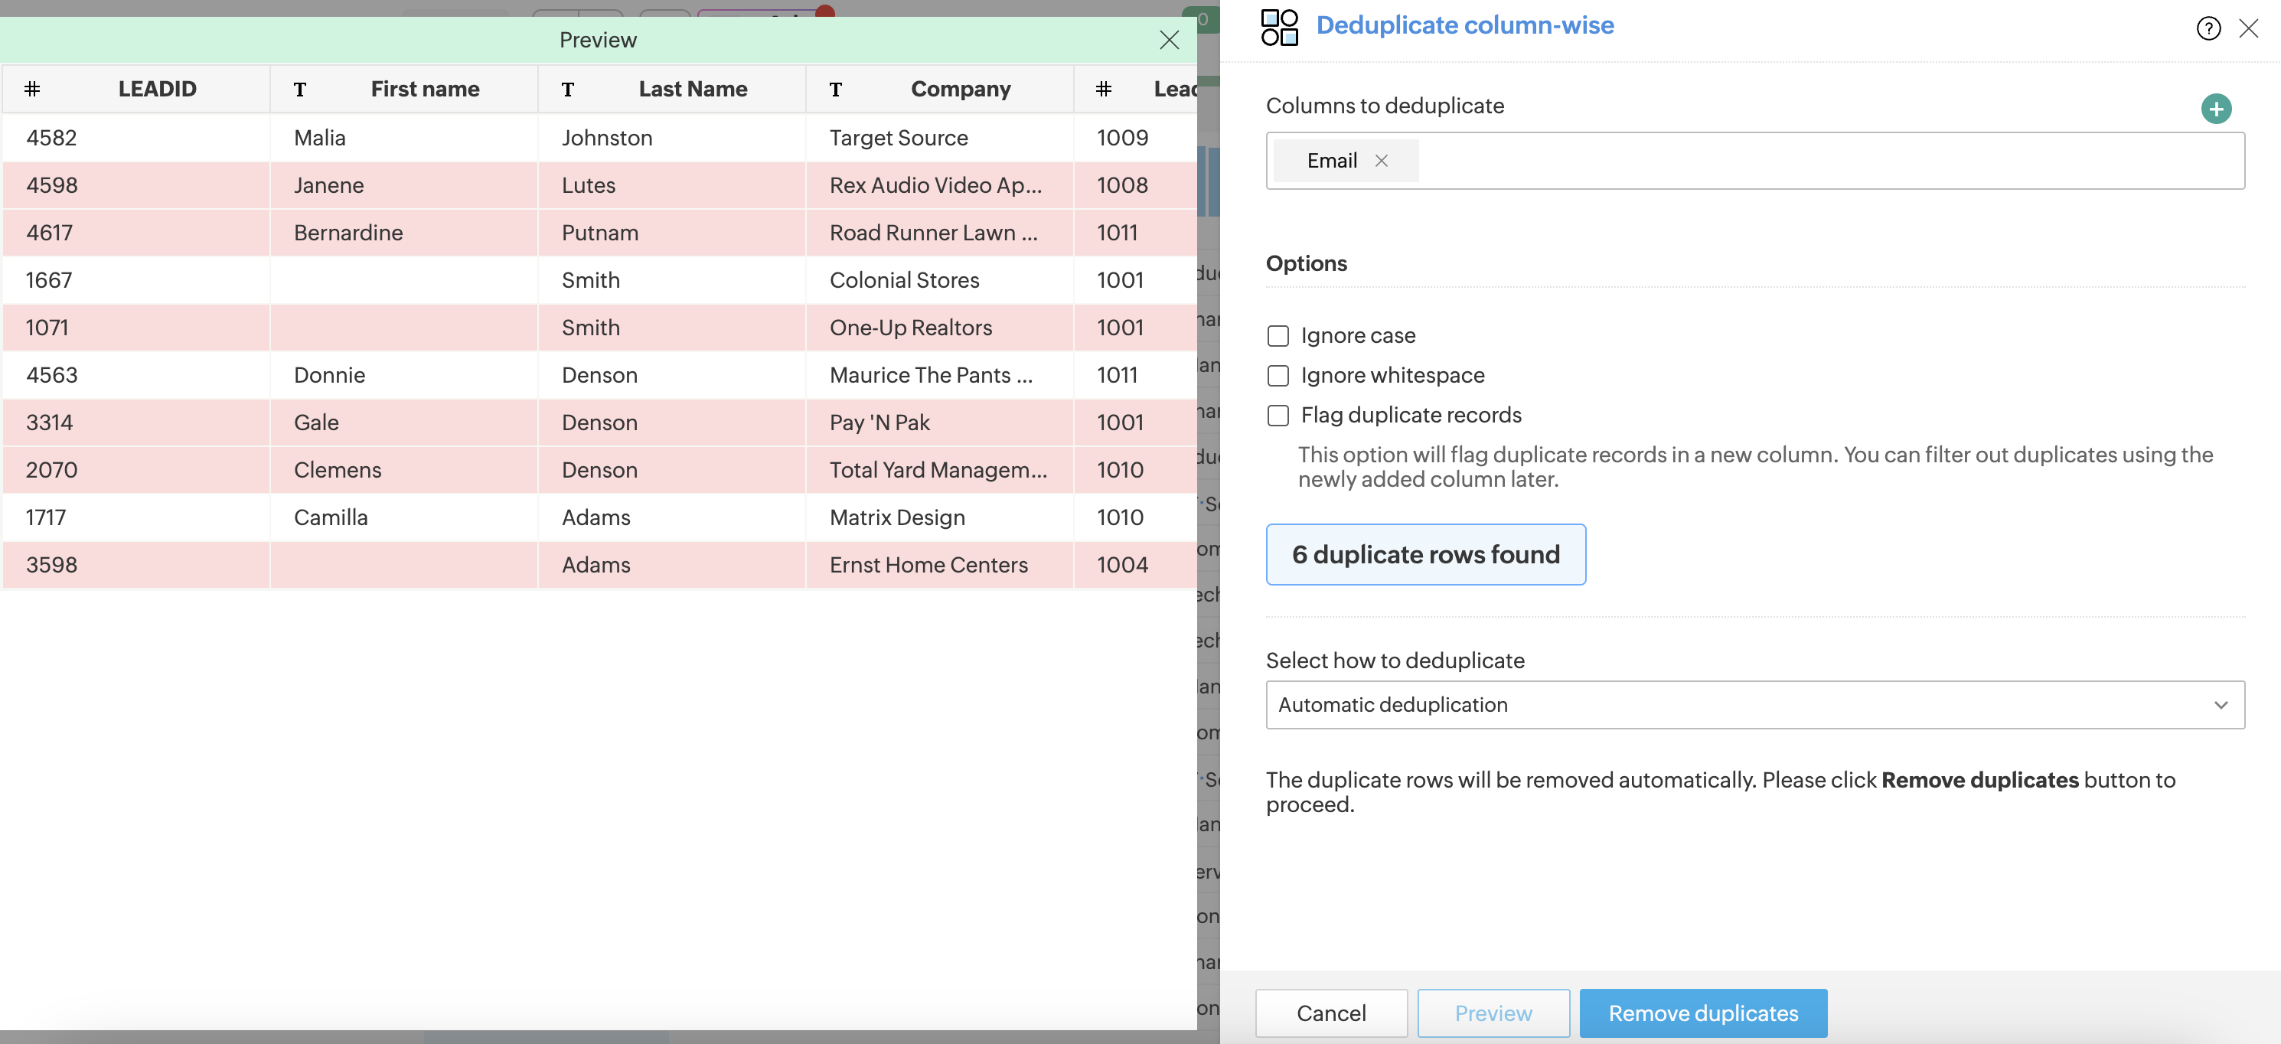Click the Company column header

point(960,89)
